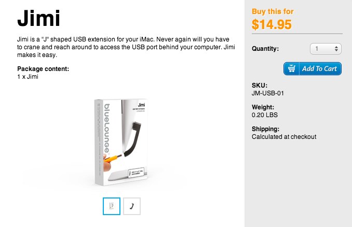The image size is (352, 227).
Task: Click the 0.20 LBS weight value
Action: point(264,115)
